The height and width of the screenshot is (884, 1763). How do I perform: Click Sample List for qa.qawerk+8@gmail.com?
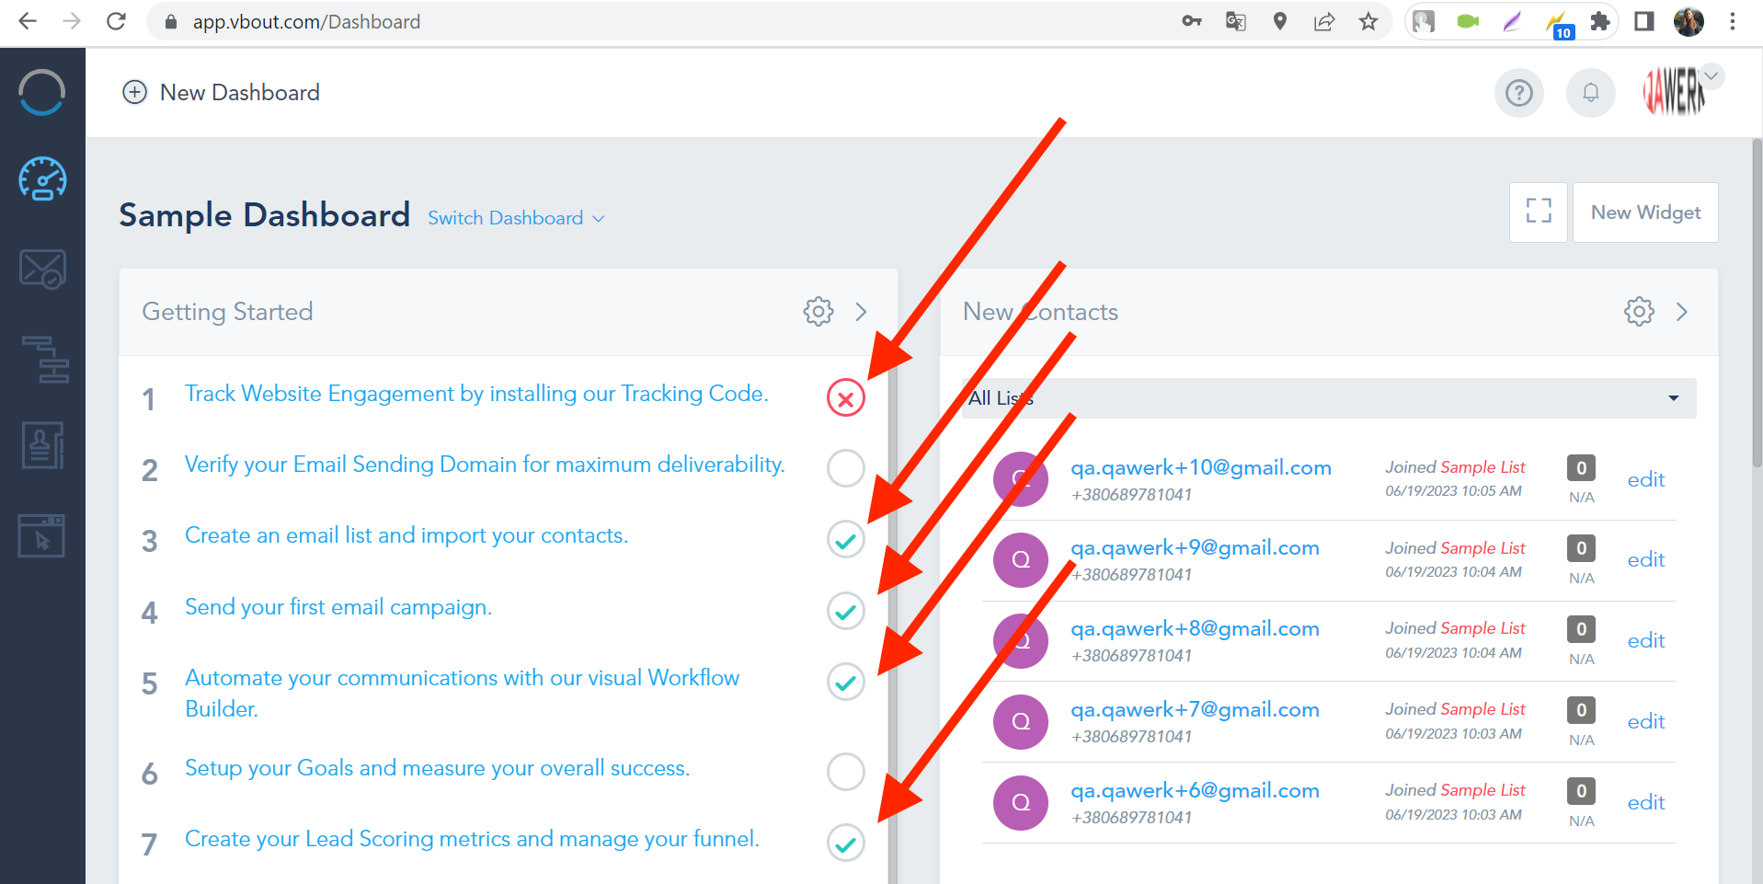point(1483,628)
